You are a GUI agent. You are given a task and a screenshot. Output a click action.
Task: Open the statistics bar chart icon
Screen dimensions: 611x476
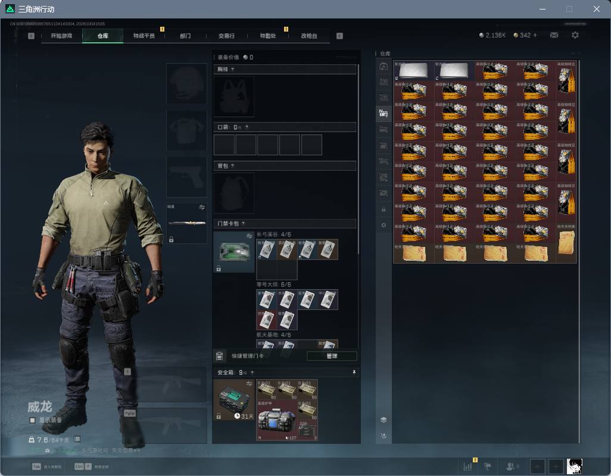coord(467,466)
